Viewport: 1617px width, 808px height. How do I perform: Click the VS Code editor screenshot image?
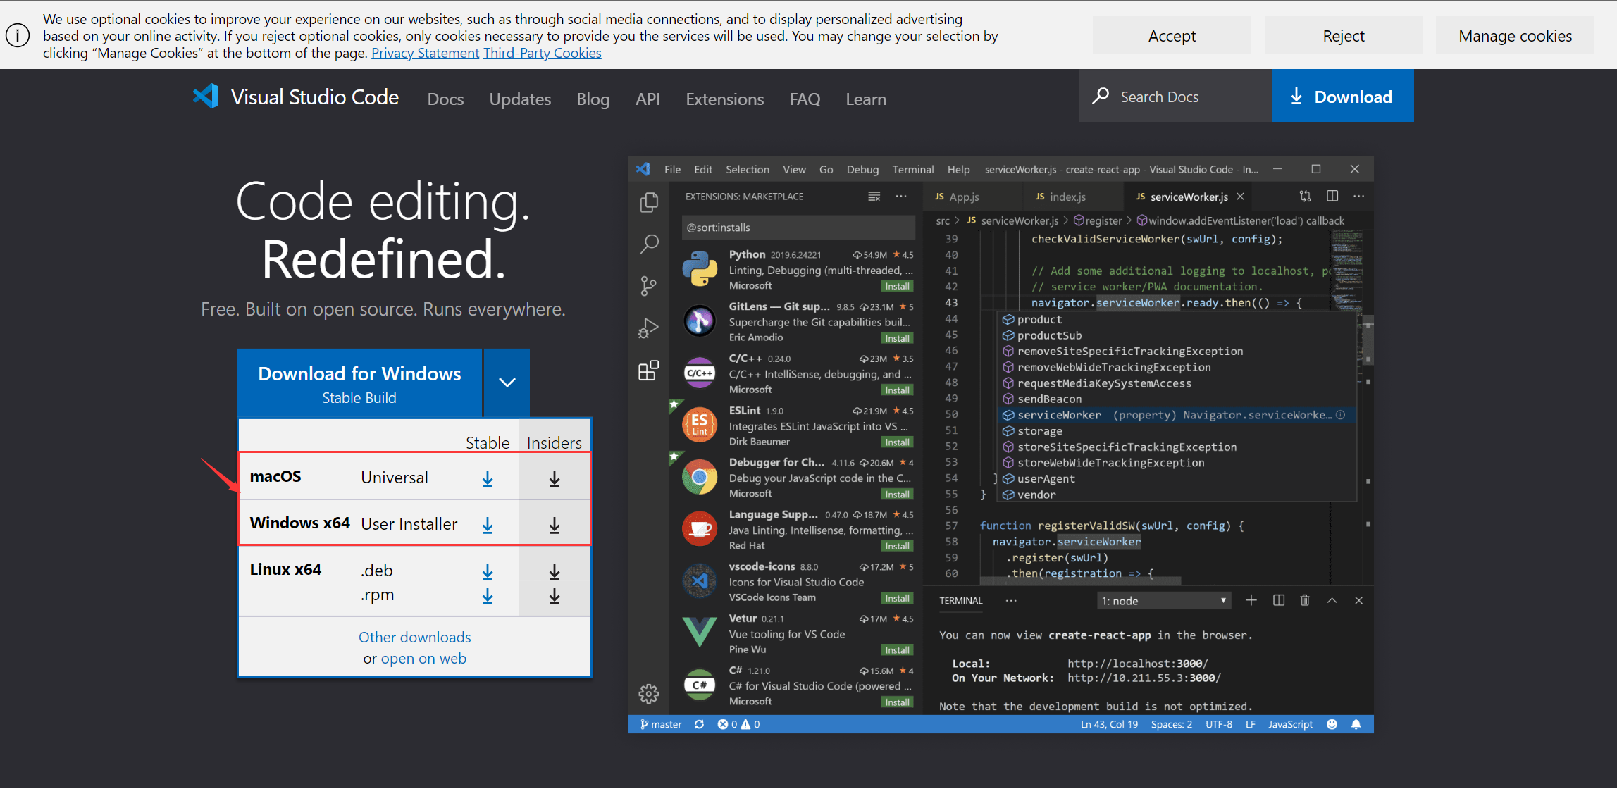coord(1000,444)
